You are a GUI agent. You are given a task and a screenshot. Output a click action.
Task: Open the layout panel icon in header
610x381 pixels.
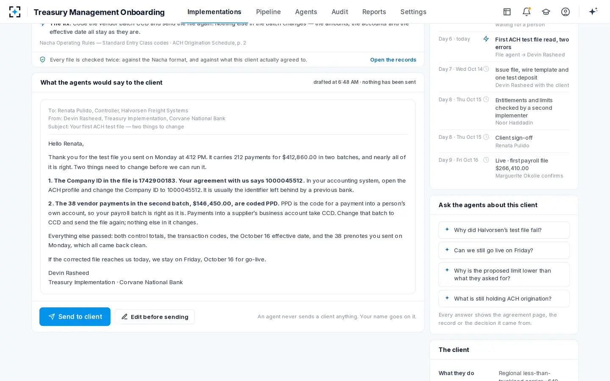click(507, 12)
